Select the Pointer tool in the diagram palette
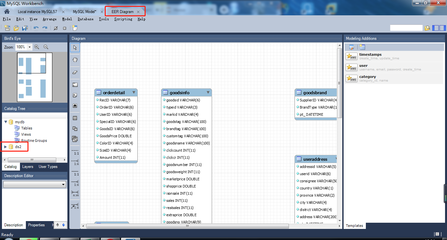 point(75,48)
